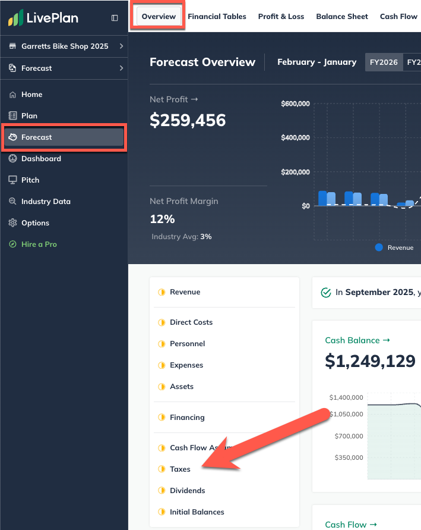Open the Taxes forecast section
421x530 pixels.
click(x=180, y=469)
